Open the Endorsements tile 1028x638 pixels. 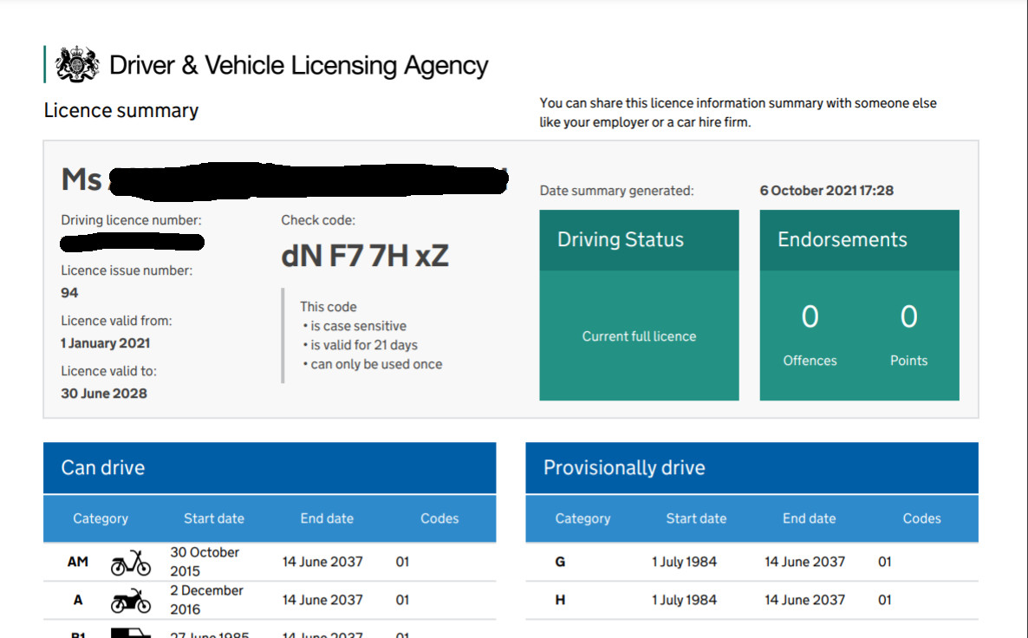coord(859,239)
